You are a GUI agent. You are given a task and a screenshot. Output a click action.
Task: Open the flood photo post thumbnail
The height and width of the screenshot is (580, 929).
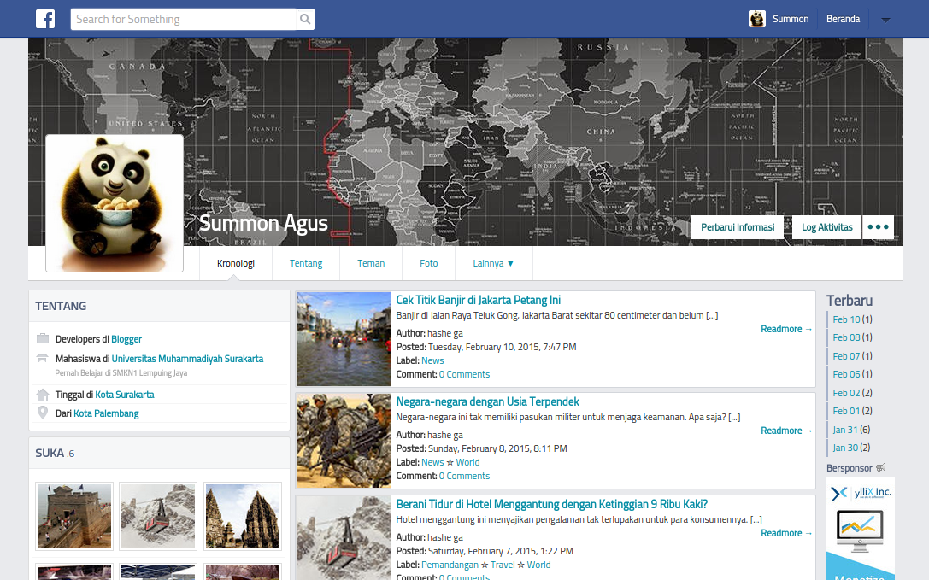(344, 339)
